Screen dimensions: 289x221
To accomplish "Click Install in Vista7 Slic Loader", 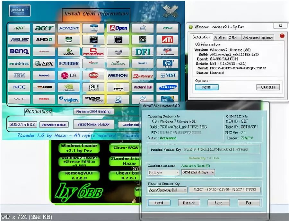I will coord(159,203).
